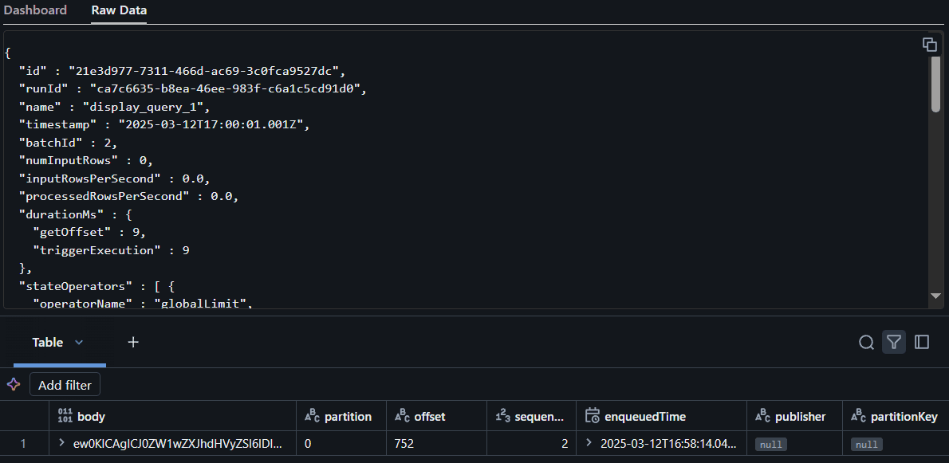The image size is (949, 463).
Task: Click the JSON panel scrollbar thumb
Action: [935, 86]
